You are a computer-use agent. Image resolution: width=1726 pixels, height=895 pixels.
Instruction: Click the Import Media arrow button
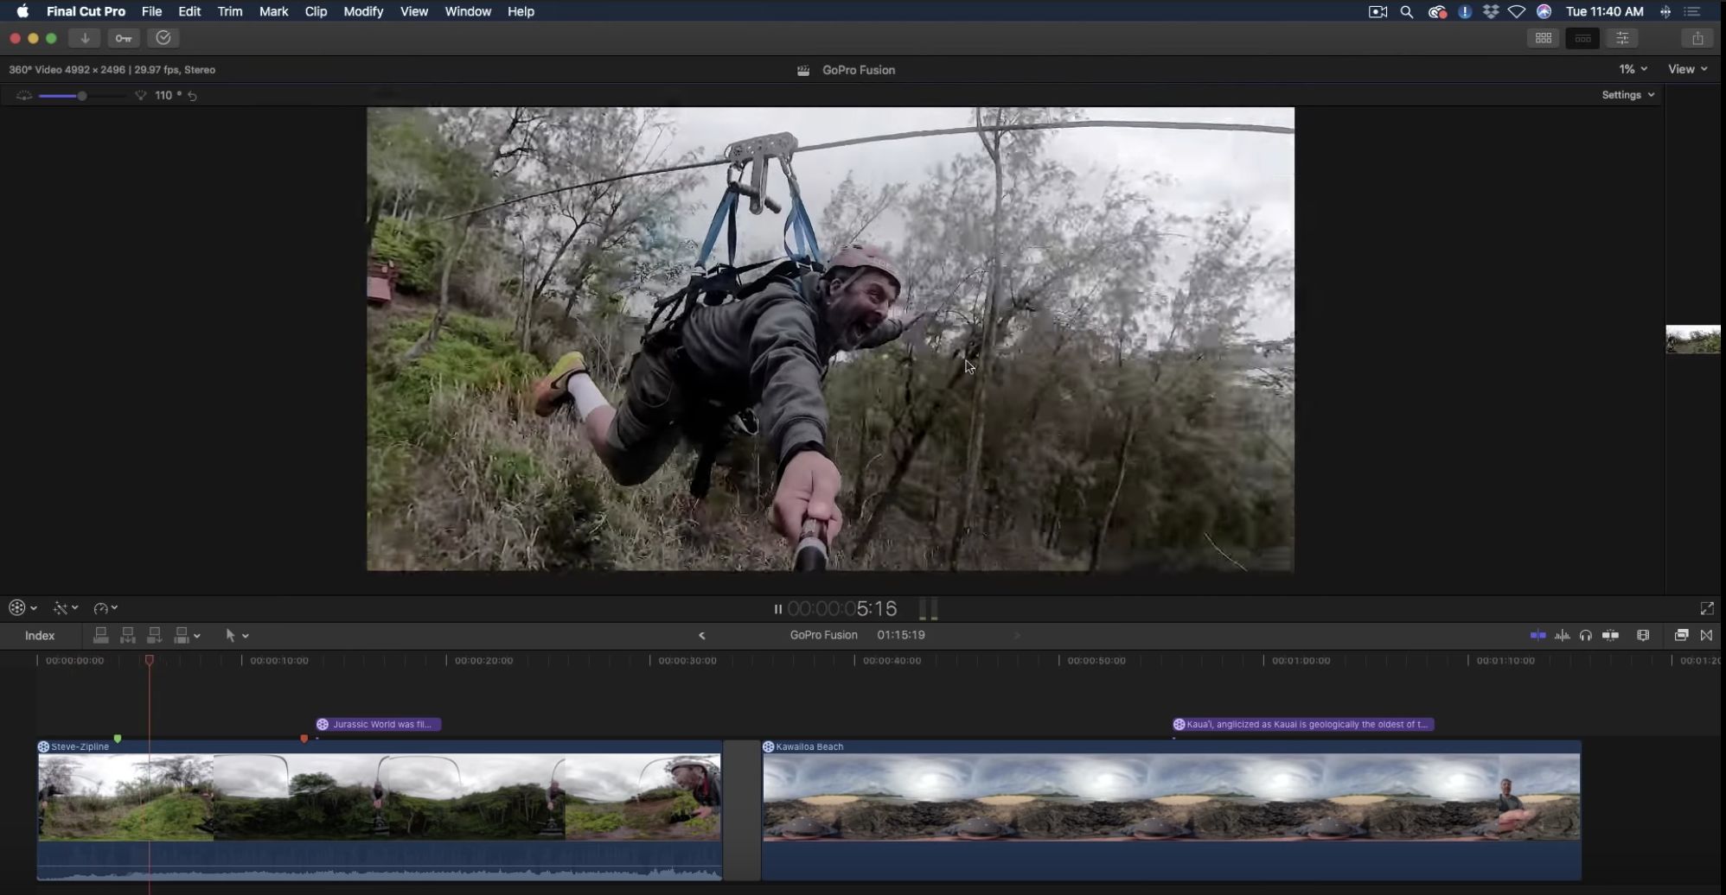[x=85, y=38]
